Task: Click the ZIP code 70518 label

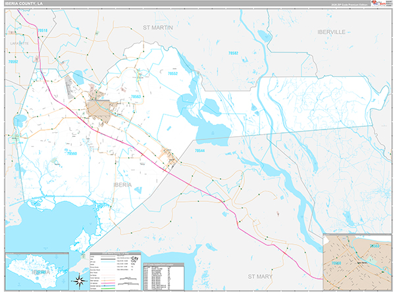Action: click(43, 30)
